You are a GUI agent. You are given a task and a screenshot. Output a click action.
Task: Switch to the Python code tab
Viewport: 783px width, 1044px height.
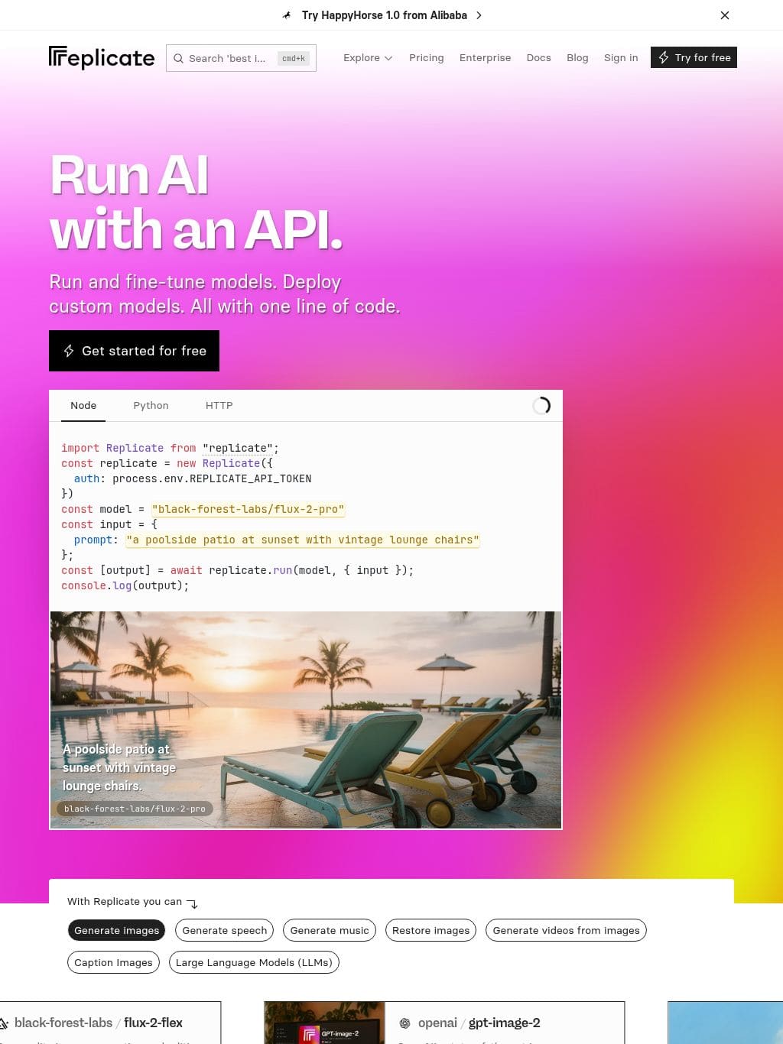[x=151, y=405]
